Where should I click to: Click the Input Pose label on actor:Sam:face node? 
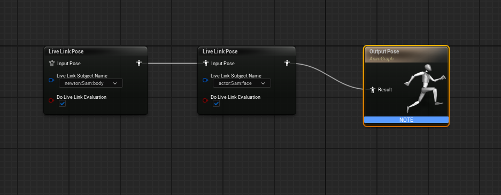[223, 64]
